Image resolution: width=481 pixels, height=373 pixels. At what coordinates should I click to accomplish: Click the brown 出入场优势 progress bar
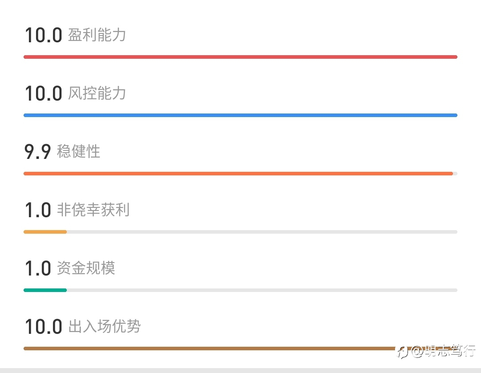[240, 349]
